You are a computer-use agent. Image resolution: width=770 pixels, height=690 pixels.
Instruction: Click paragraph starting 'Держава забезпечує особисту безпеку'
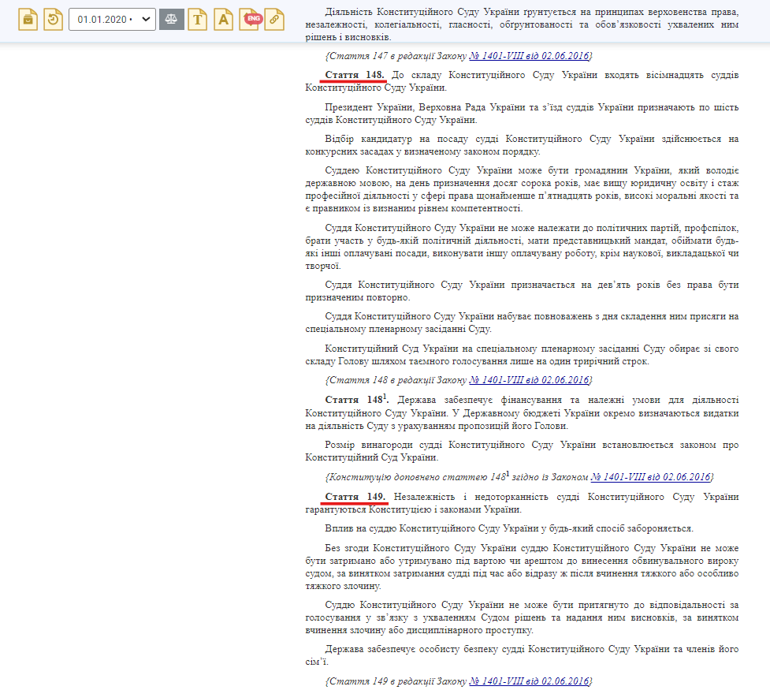click(522, 655)
